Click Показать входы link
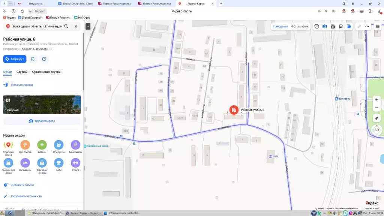384x216 pixels. [x=22, y=85]
